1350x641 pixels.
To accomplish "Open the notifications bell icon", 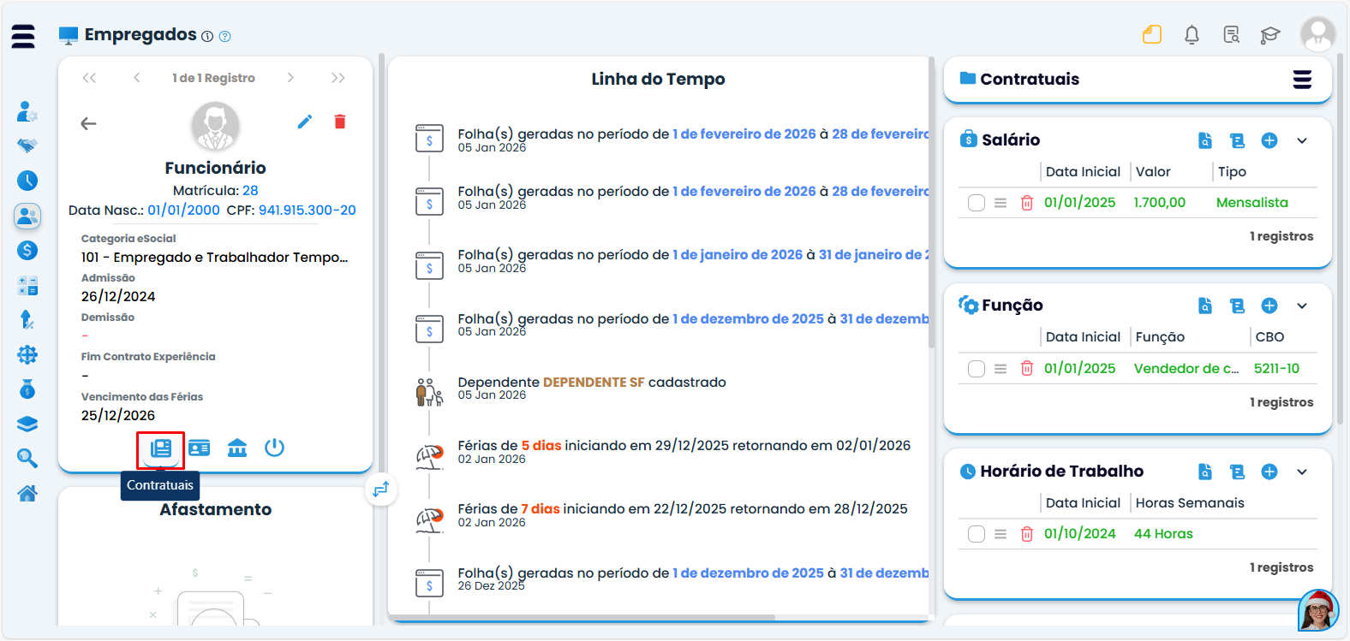I will pos(1192,35).
